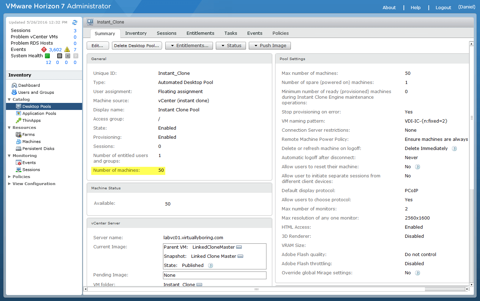This screenshot has width=480, height=301.
Task: Click the help icon for Allow users to reset
Action: point(418,167)
